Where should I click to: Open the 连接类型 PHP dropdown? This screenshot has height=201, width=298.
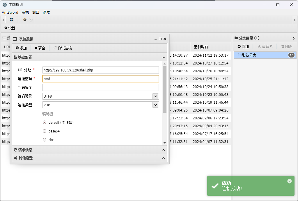point(100,105)
